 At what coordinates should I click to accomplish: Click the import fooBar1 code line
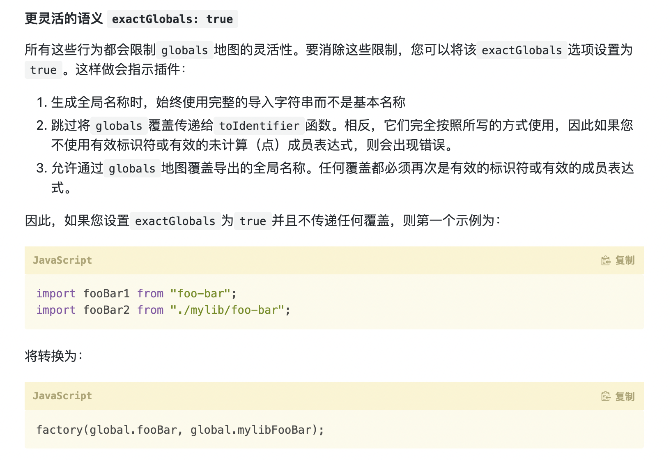137,293
